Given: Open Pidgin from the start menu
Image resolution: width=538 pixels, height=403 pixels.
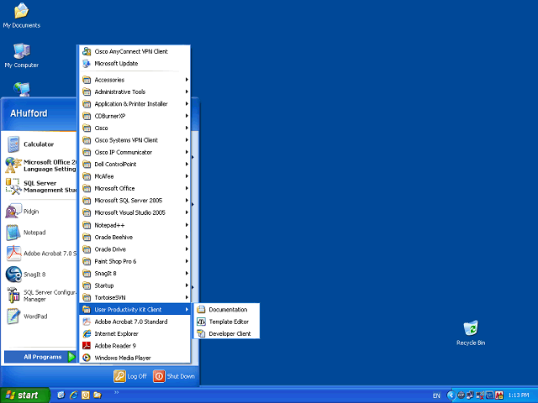Looking at the screenshot, I should point(39,212).
